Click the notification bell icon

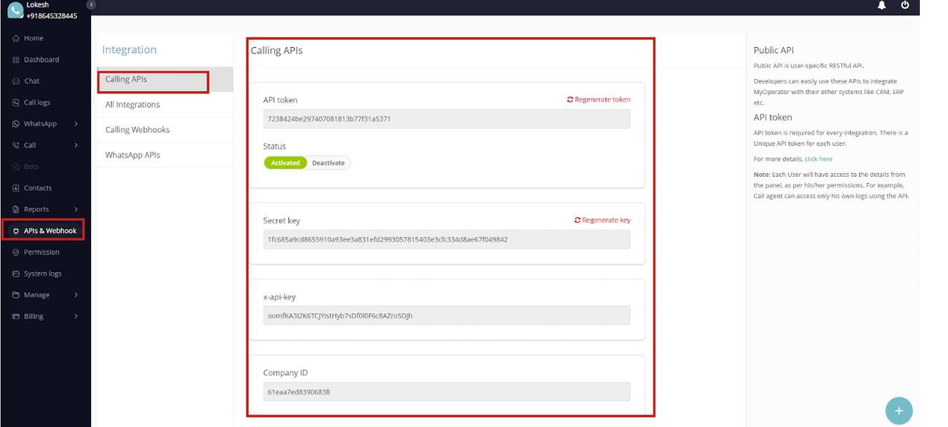coord(881,6)
